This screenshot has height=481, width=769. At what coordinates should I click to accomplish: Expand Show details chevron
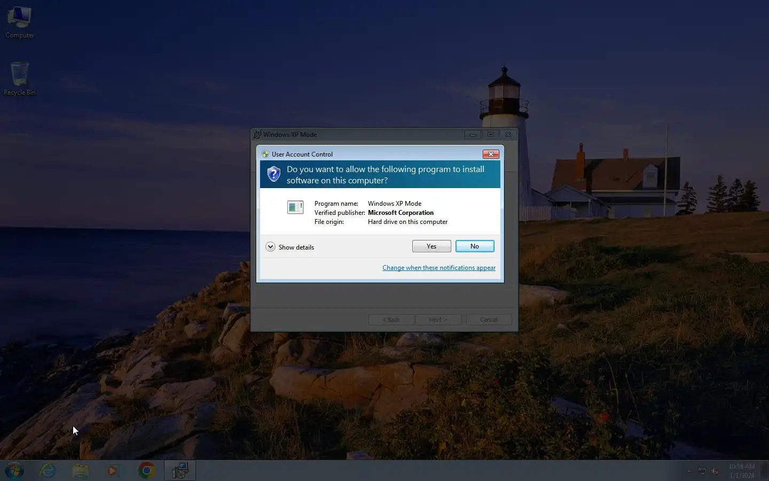[x=270, y=247]
